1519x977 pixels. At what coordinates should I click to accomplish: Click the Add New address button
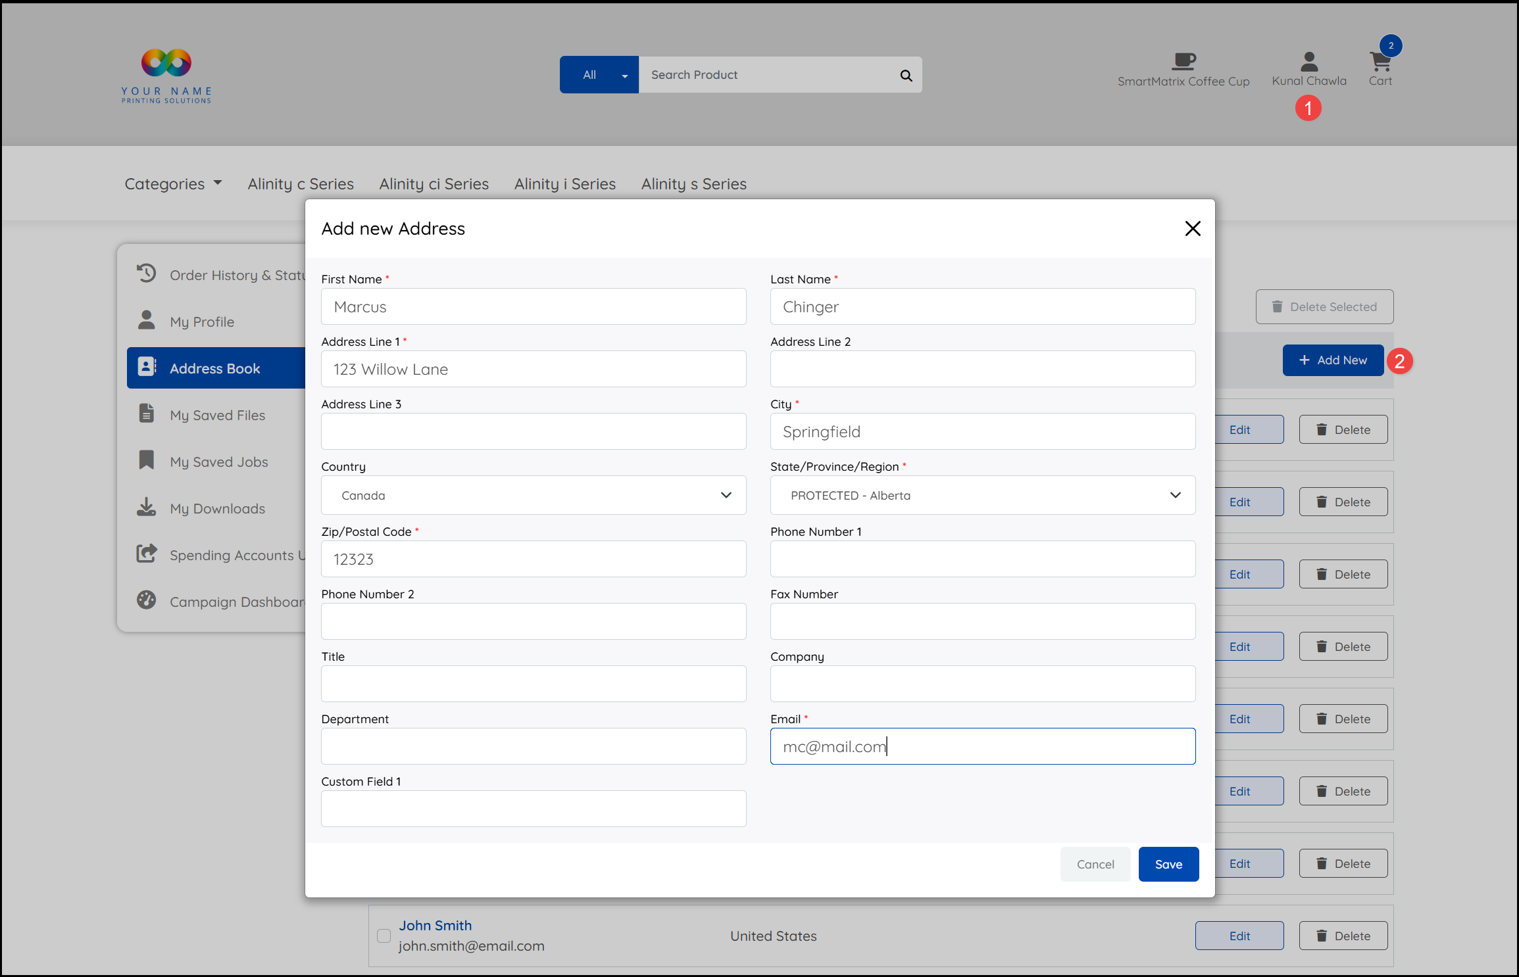pyautogui.click(x=1332, y=360)
